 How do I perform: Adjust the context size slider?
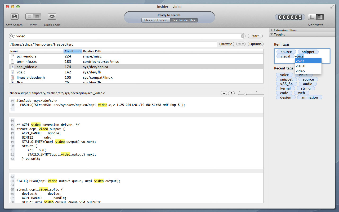coord(245,94)
